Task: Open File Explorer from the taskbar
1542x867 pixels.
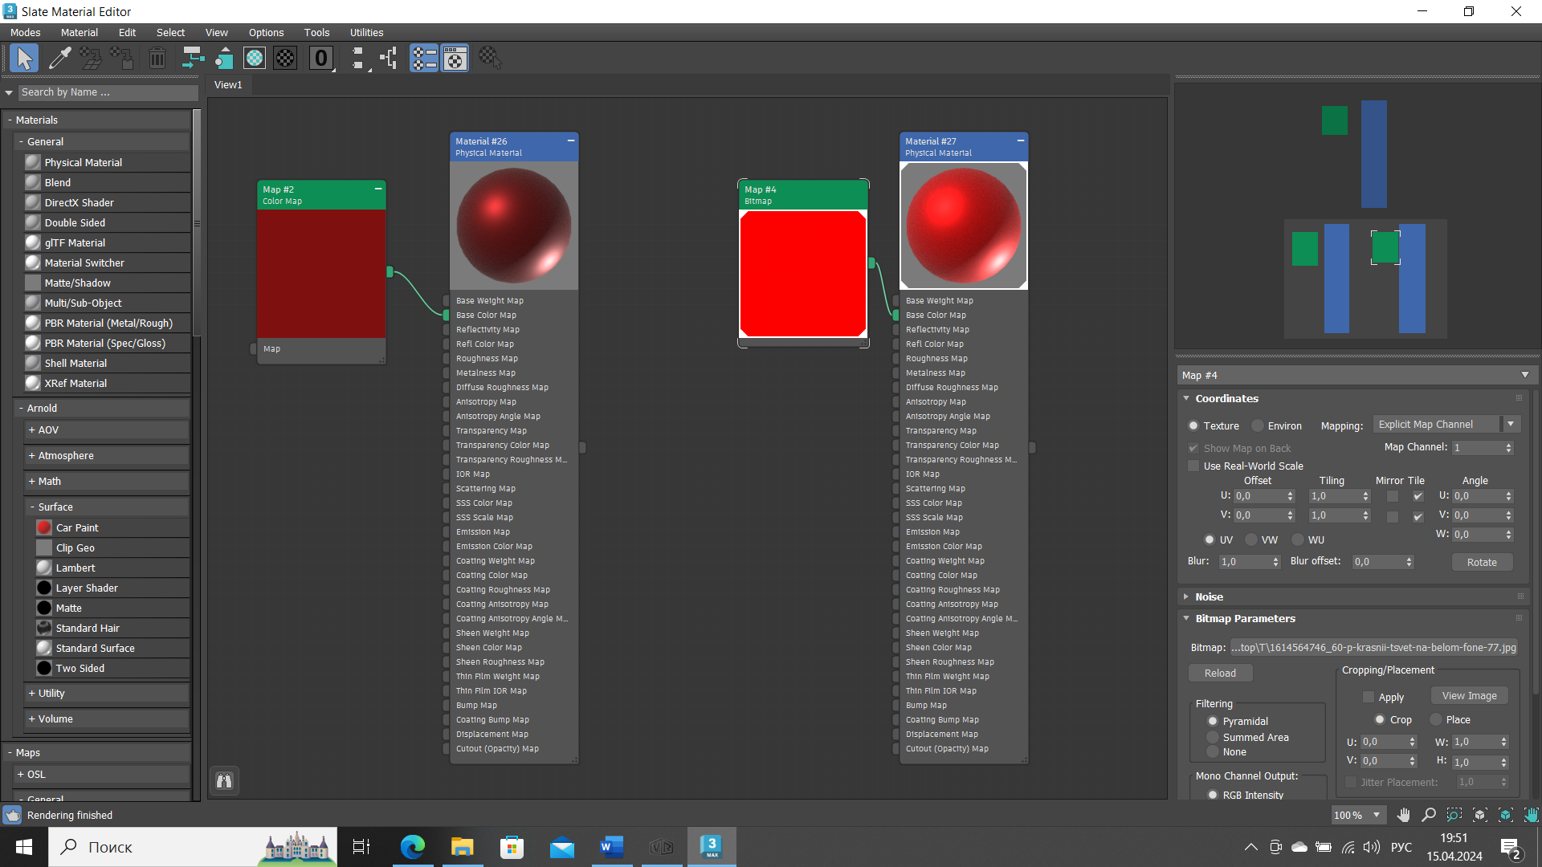Action: pyautogui.click(x=463, y=847)
